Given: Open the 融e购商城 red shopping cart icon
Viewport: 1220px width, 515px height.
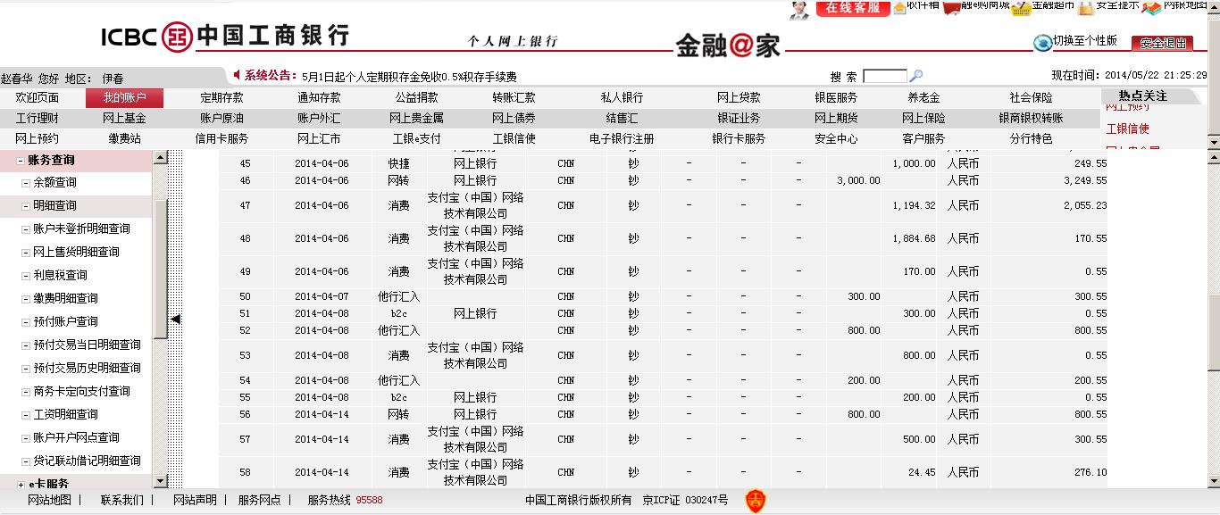Looking at the screenshot, I should 952,7.
